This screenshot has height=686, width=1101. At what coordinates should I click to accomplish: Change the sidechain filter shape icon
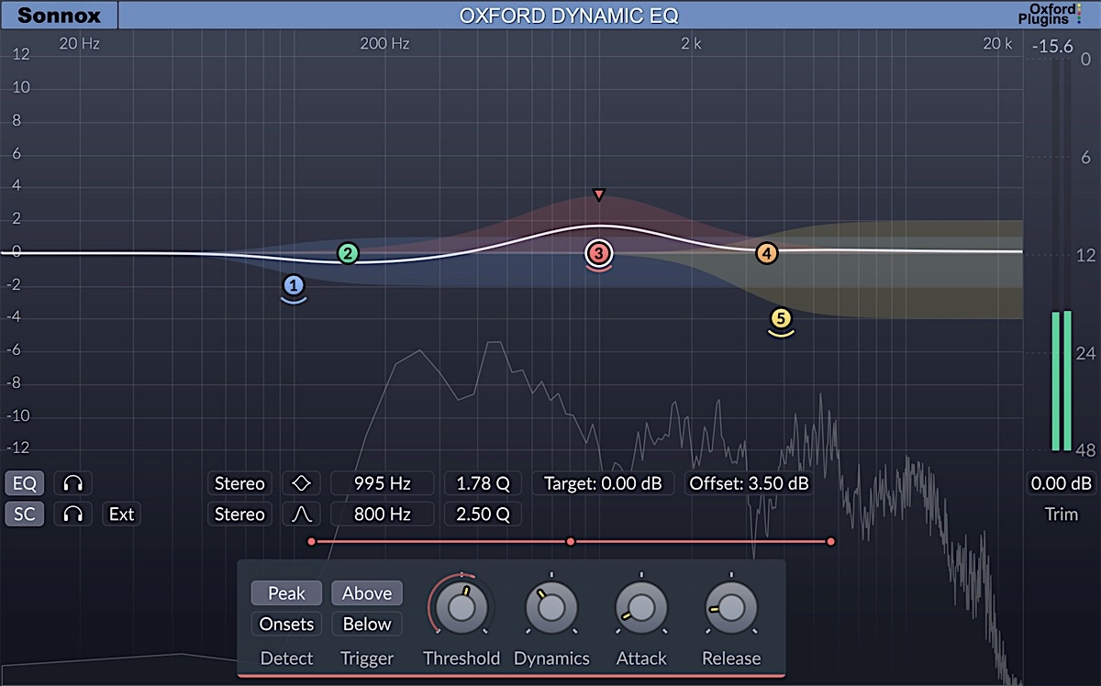coord(302,514)
